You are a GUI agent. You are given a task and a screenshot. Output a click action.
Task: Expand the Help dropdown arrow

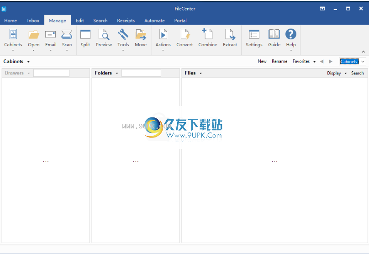(x=291, y=50)
